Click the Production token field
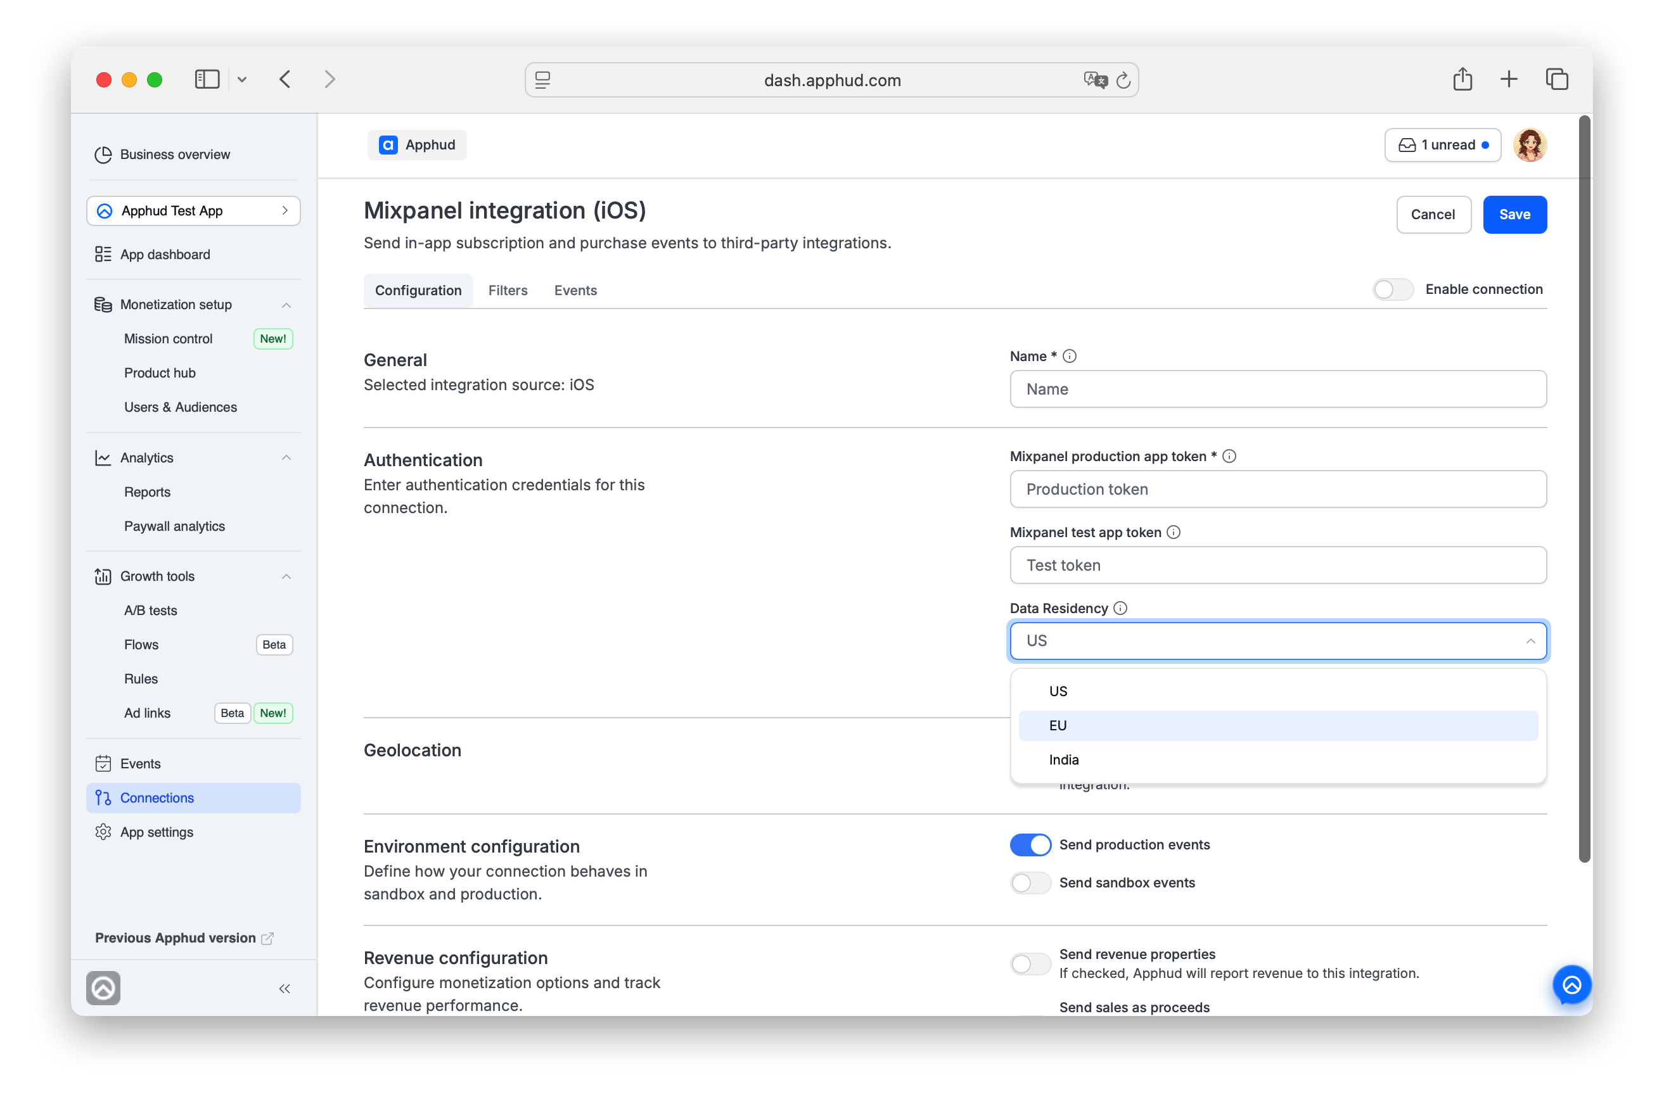 [x=1277, y=489]
